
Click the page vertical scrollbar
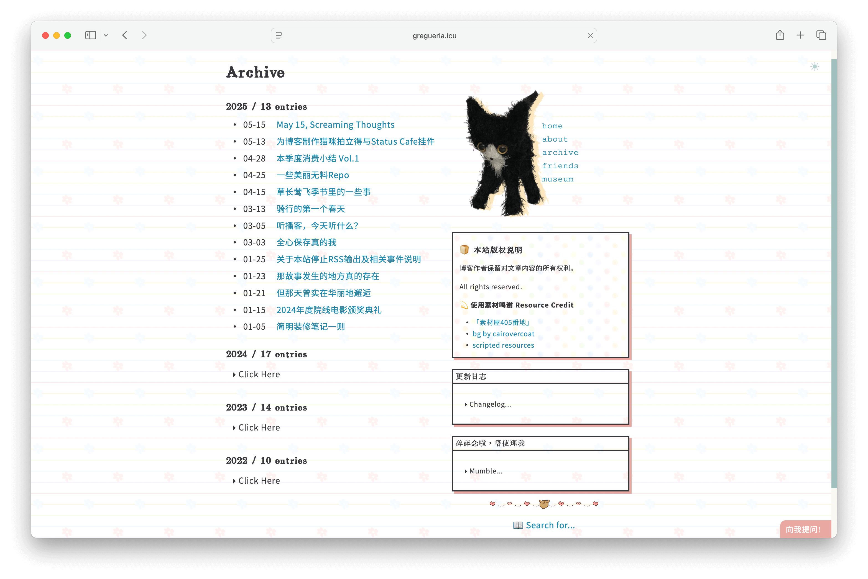click(834, 273)
